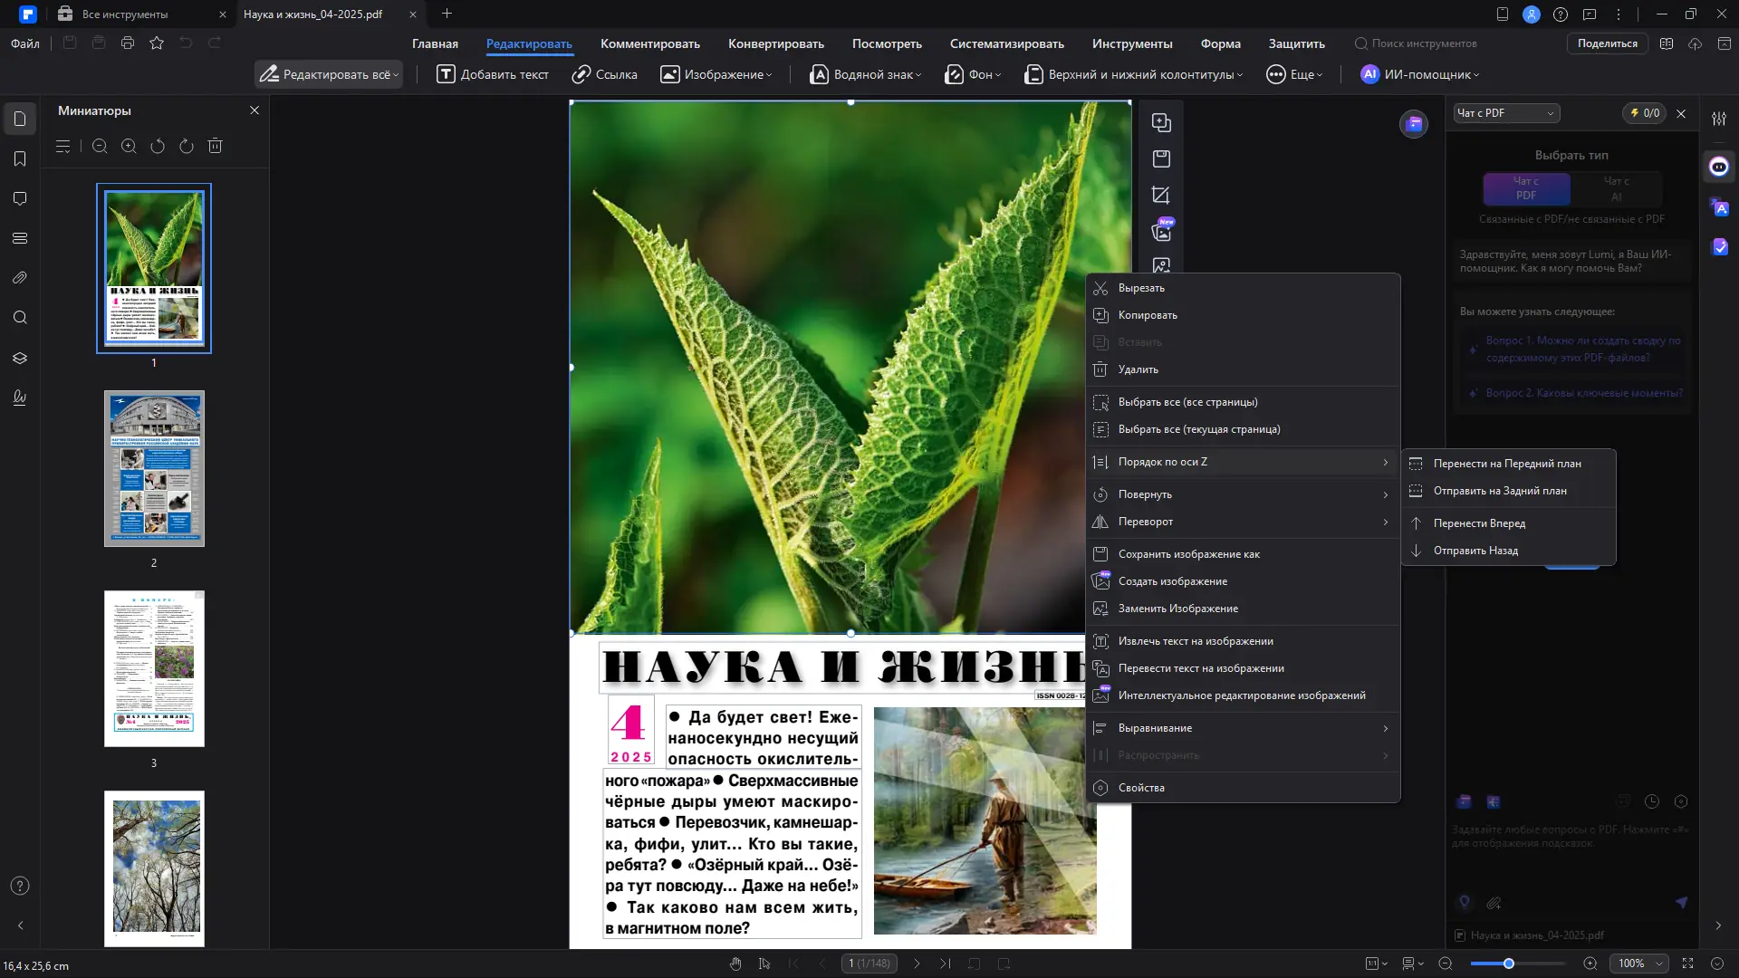1739x978 pixels.
Task: Switch chat mode to 'Чат с AI'
Action: (1618, 189)
